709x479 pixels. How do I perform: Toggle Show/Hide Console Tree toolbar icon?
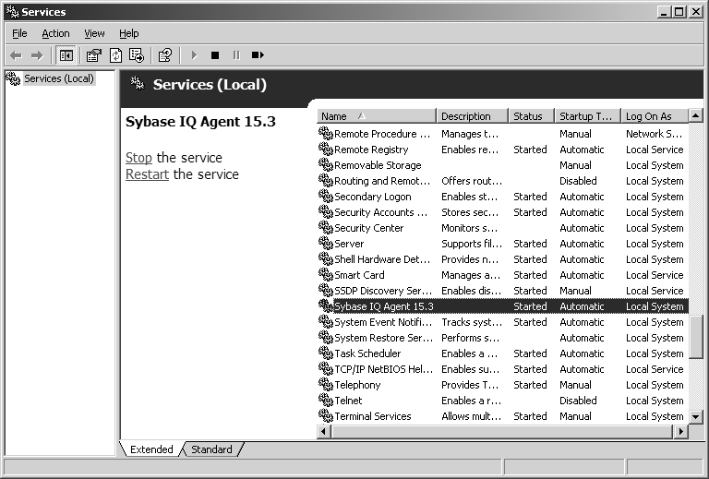click(66, 55)
